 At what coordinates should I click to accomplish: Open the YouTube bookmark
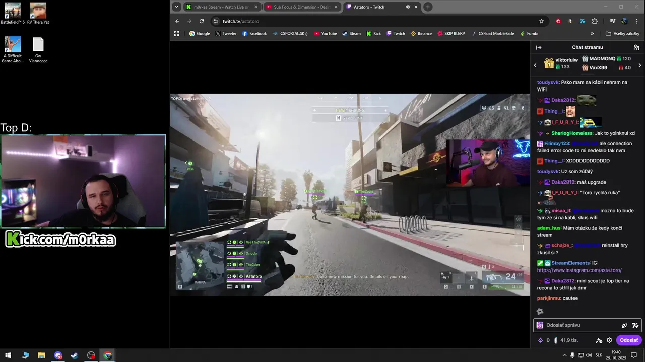coord(326,34)
